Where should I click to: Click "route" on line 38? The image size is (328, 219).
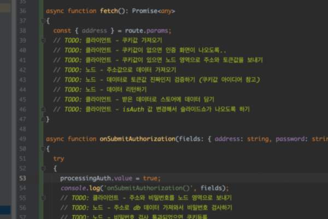(134, 31)
